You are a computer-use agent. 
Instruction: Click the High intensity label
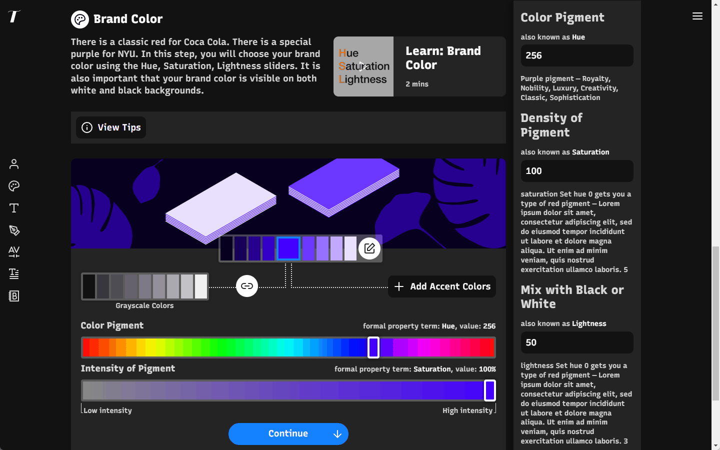coord(467,410)
